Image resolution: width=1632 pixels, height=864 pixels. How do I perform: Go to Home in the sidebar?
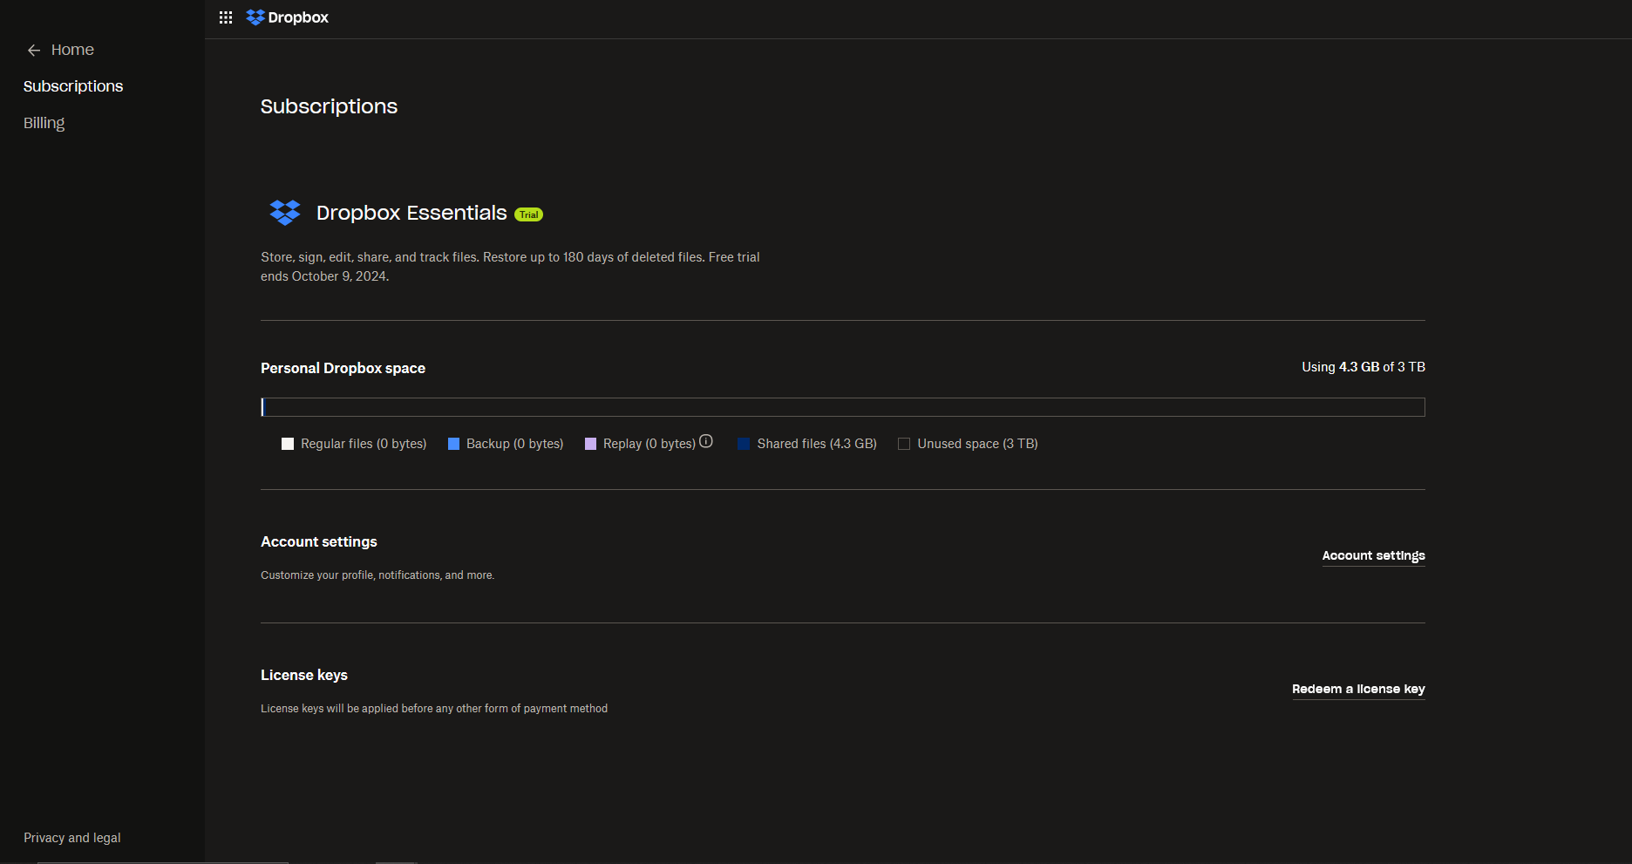point(72,50)
